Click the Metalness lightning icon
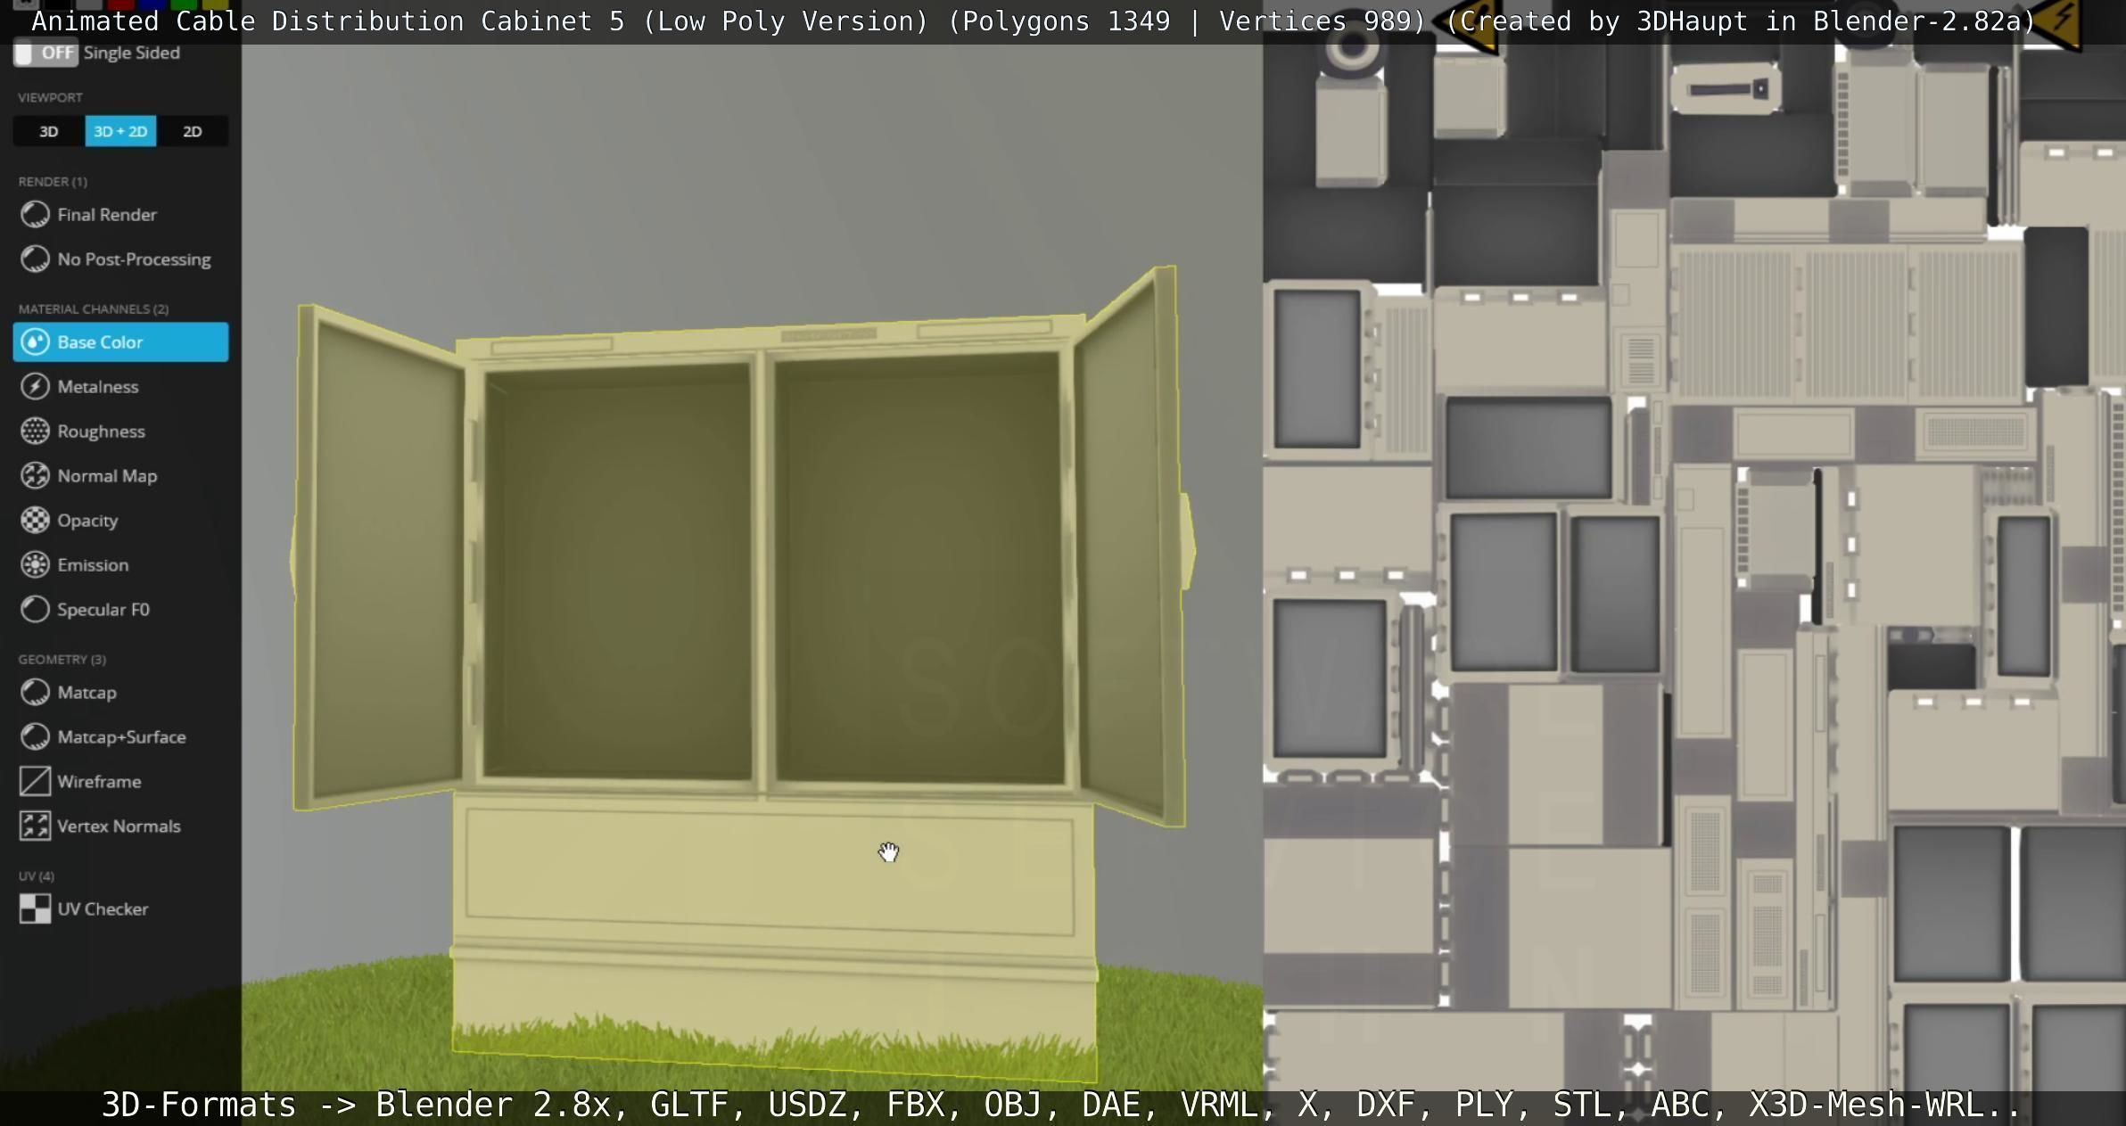Screen dimensions: 2126x1126 click(35, 387)
